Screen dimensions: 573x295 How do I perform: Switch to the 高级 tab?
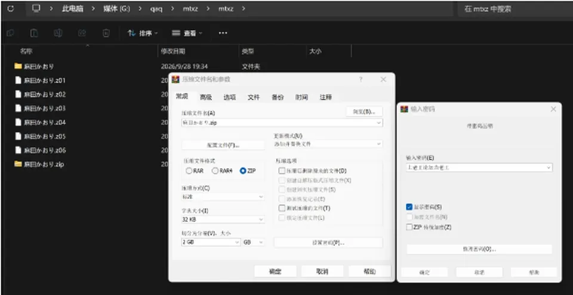(x=206, y=97)
